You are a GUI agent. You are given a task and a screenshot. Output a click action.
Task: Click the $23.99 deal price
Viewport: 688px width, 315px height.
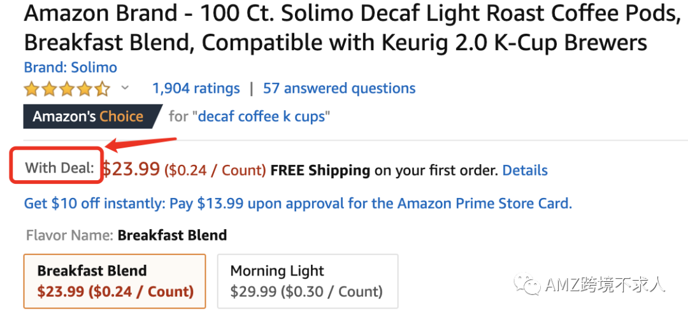coord(131,169)
